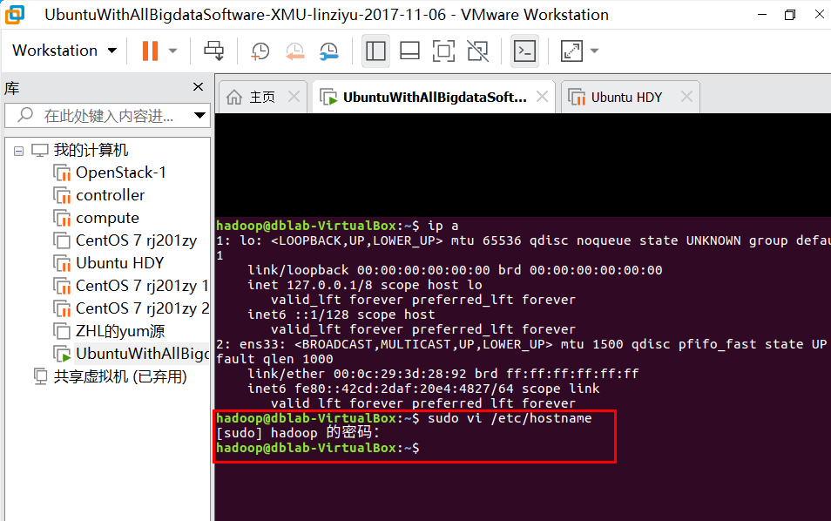Toggle the thumbnail bar view

click(409, 51)
